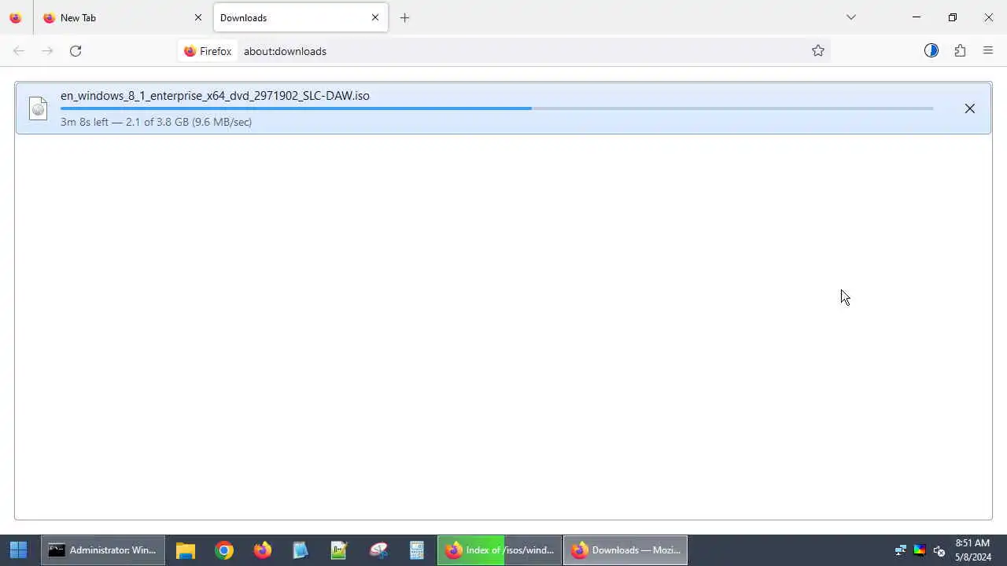Open a new tab with plus button
This screenshot has height=566, width=1007.
[x=404, y=17]
